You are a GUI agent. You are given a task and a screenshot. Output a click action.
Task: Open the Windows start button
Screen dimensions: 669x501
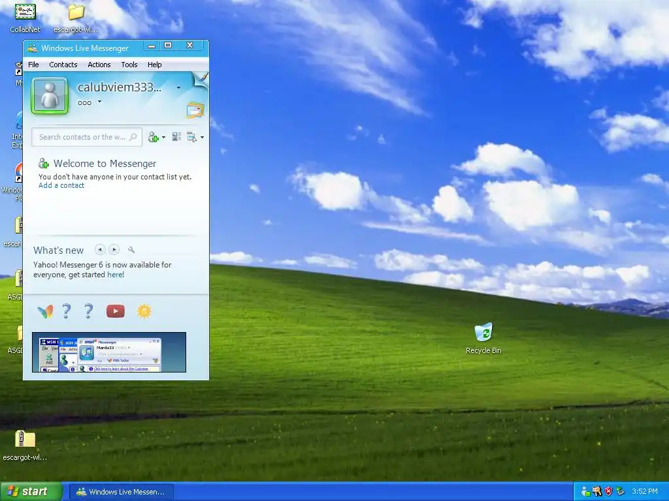pyautogui.click(x=31, y=492)
